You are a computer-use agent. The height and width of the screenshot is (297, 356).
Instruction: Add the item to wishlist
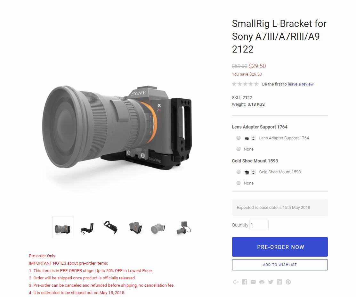[x=280, y=265]
